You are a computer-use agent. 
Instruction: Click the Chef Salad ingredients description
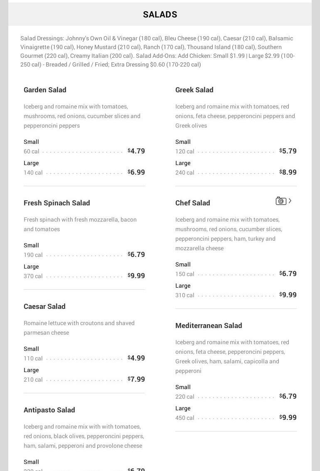[229, 234]
